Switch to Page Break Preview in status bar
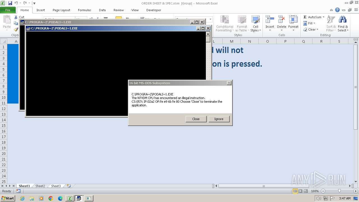 click(306, 191)
